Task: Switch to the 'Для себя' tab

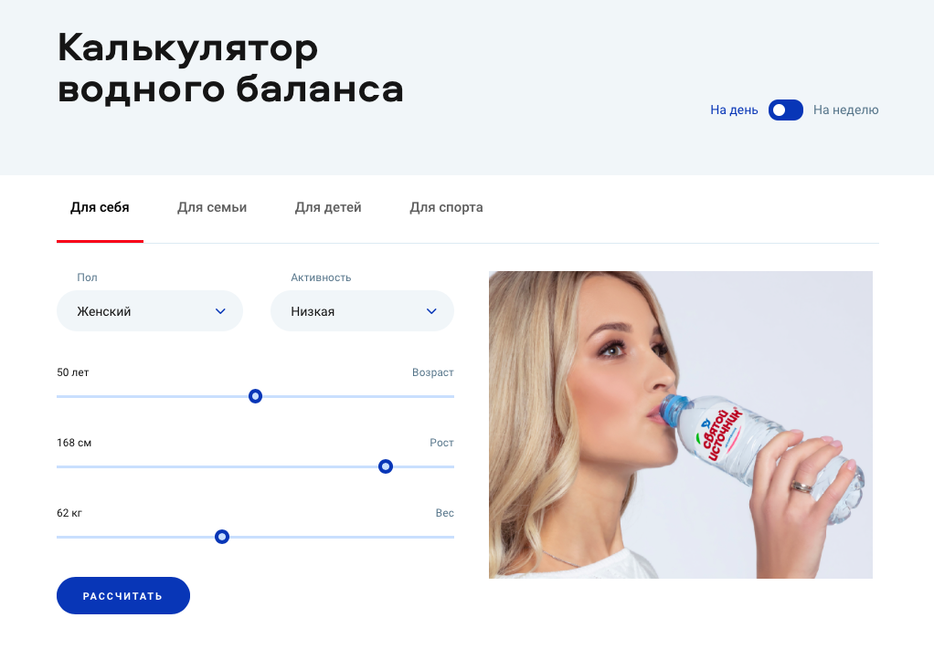Action: click(101, 207)
